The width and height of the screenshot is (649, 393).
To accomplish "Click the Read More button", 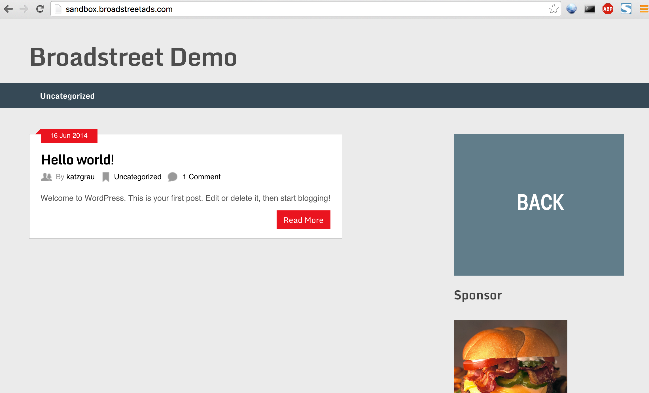I will 304,220.
